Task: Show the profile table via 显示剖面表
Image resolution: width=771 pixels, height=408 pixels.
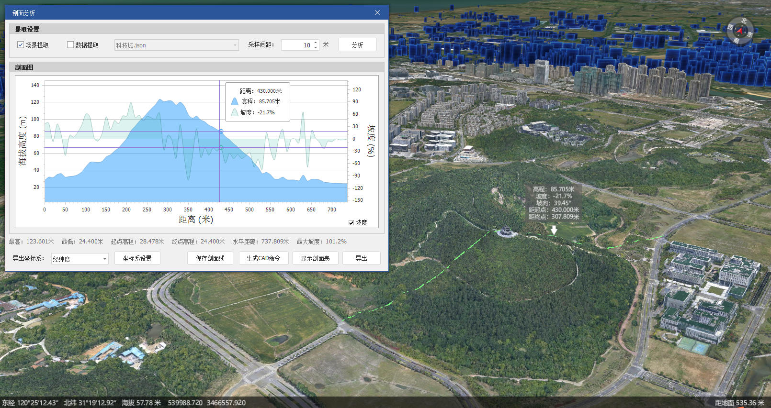Action: tap(315, 258)
